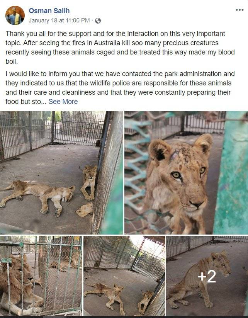Open close-up photo of wounded lion face

(x=186, y=172)
